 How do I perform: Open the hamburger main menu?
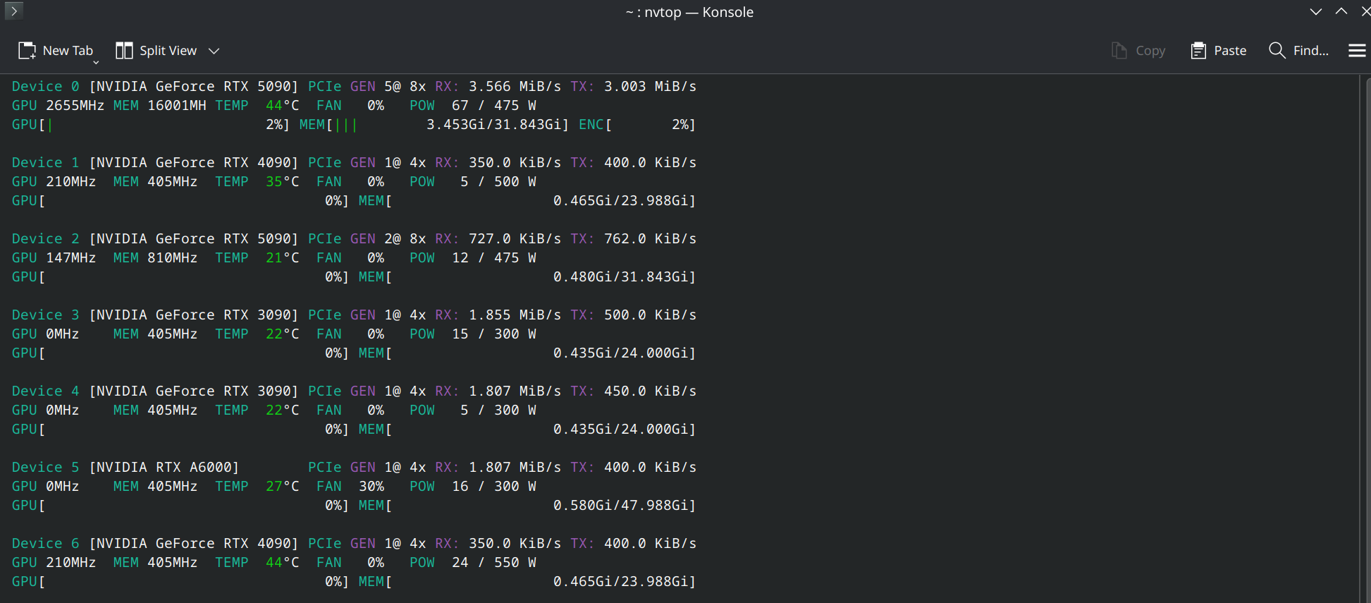tap(1357, 51)
